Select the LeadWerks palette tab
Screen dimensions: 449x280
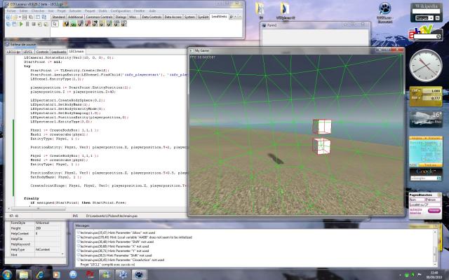coord(219,17)
